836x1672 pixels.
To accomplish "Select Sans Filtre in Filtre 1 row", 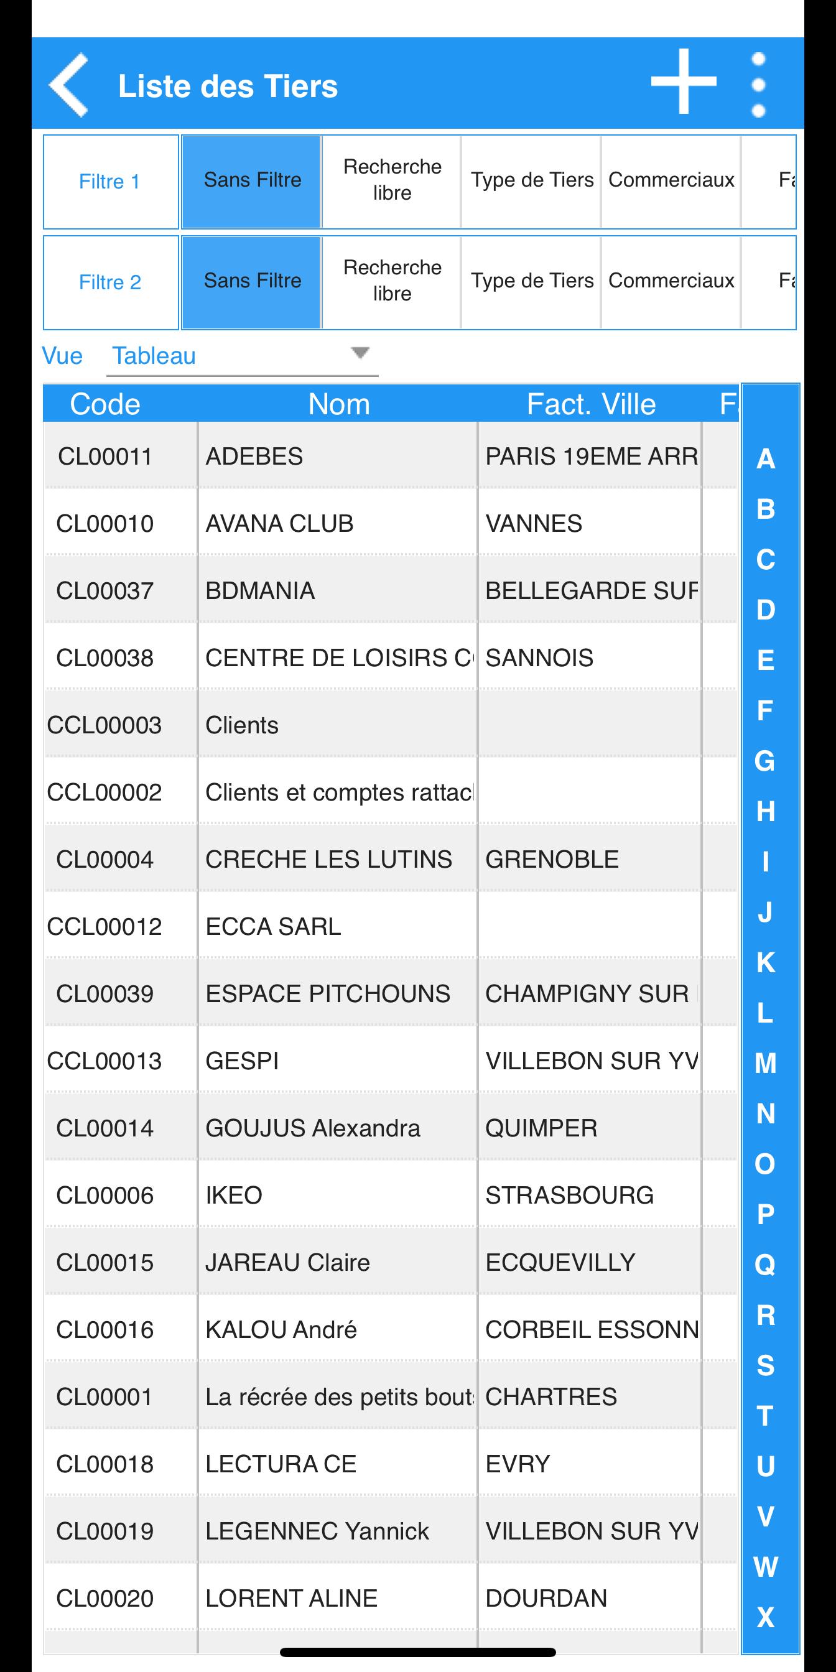I will click(x=252, y=182).
